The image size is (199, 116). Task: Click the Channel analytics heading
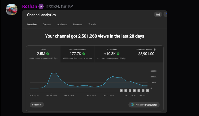41,15
